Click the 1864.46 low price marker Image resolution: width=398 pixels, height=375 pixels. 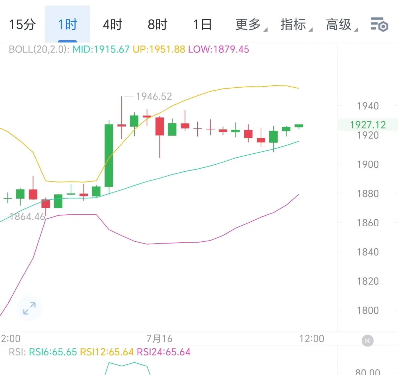pos(27,217)
